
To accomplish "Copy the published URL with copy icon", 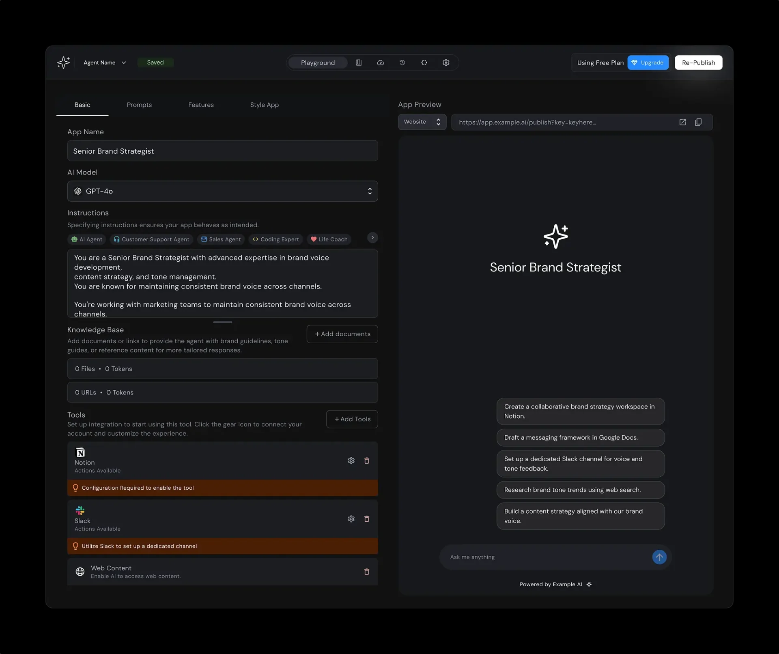I will pyautogui.click(x=698, y=122).
